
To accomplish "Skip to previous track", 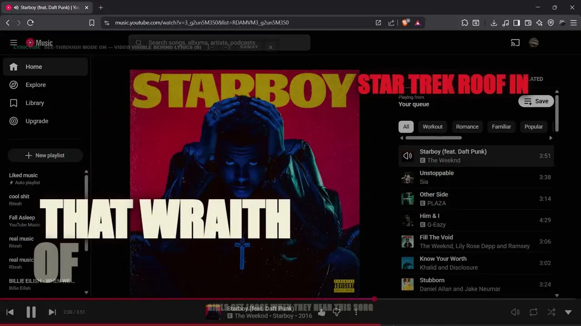I will pos(10,312).
